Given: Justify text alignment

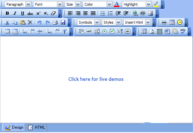Looking at the screenshot, I should pos(93,13).
